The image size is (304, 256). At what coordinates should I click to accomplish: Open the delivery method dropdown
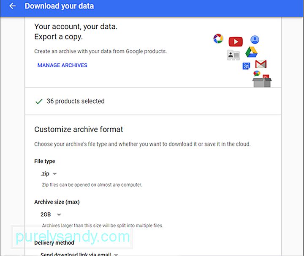coord(79,254)
